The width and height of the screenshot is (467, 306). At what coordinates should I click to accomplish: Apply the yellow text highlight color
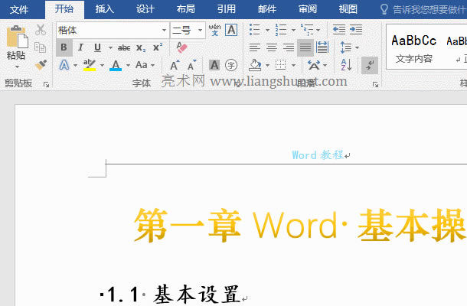tap(90, 66)
